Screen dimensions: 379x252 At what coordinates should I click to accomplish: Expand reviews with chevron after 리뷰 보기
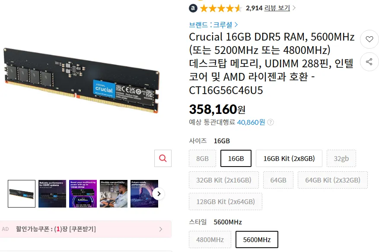coord(294,8)
